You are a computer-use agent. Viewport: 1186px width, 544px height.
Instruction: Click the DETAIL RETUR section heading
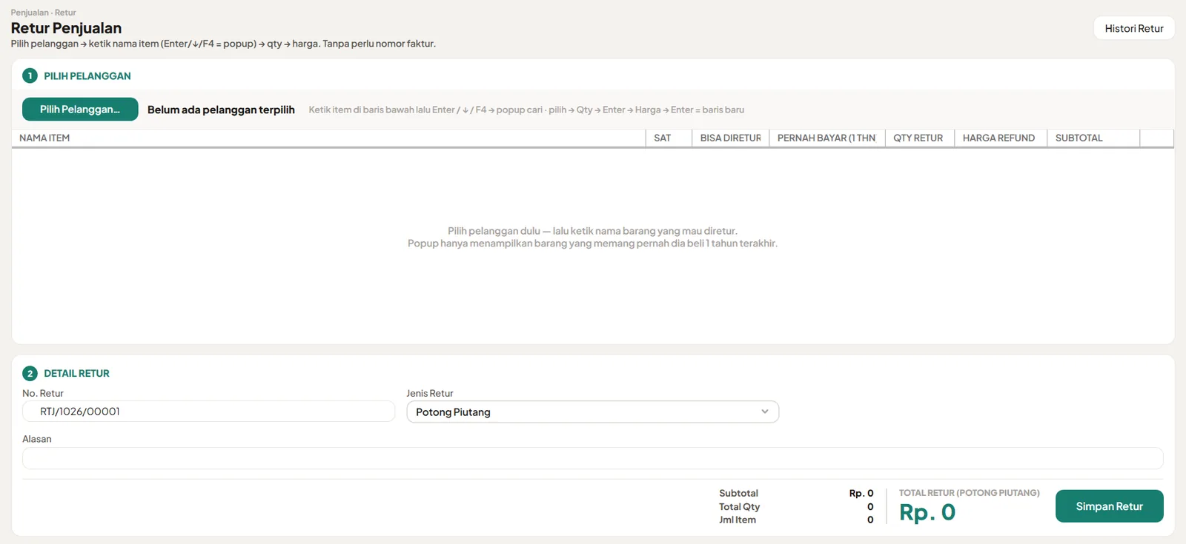coord(76,374)
